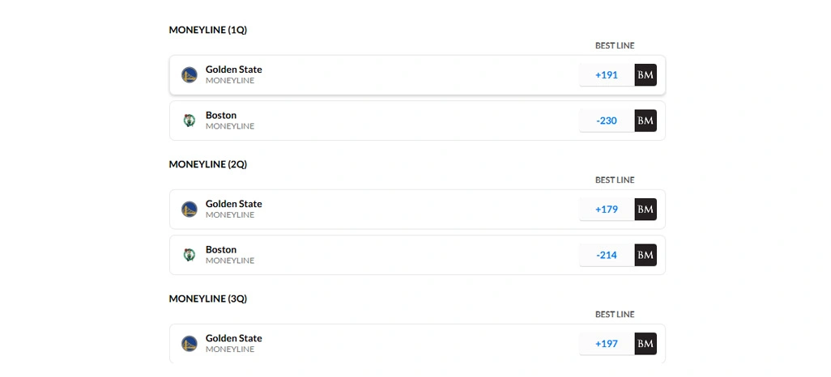
Task: Open BM sportsbook icon beside -214 odds
Action: tap(646, 255)
